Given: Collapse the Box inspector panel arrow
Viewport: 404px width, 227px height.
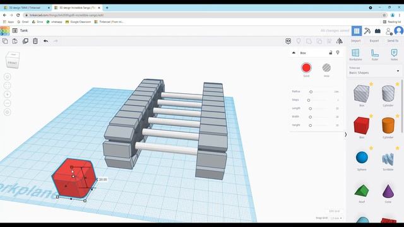Looking at the screenshot, I should 294,53.
